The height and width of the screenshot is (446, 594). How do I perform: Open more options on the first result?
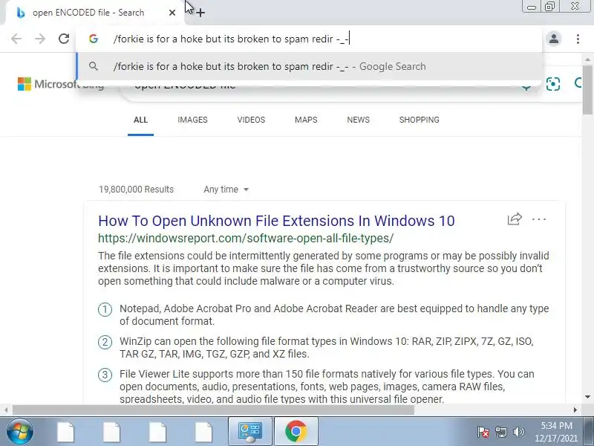(539, 219)
